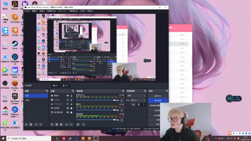The height and width of the screenshot is (141, 251).
Task: Select the iTunes desktop icon
Action: [5, 45]
